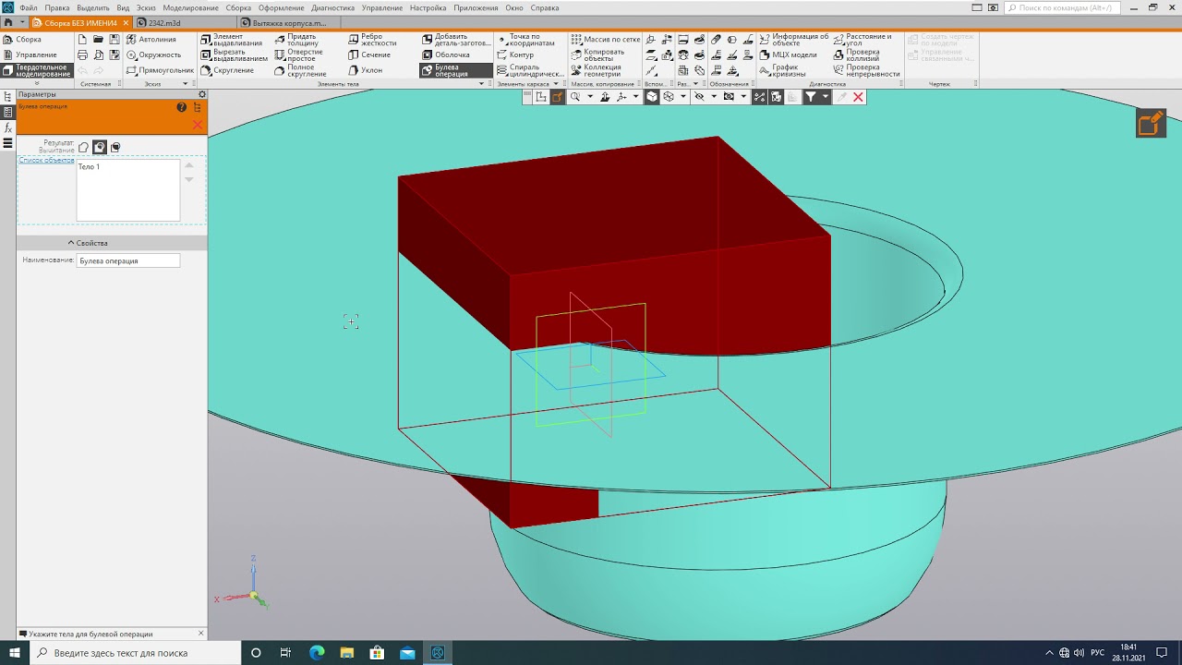1182x665 pixels.
Task: Run Проверка коллизий tool
Action: tap(857, 55)
